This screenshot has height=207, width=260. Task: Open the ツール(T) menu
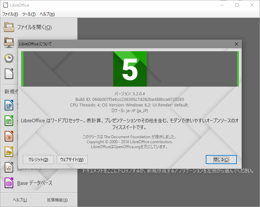tap(29, 14)
